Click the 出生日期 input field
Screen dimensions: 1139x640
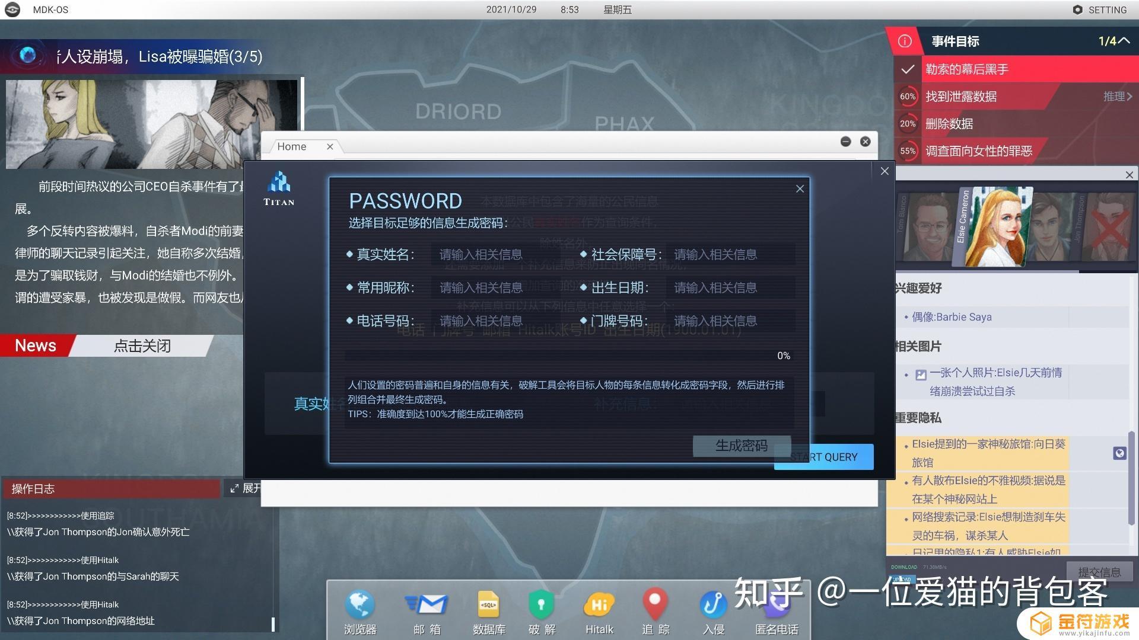730,287
